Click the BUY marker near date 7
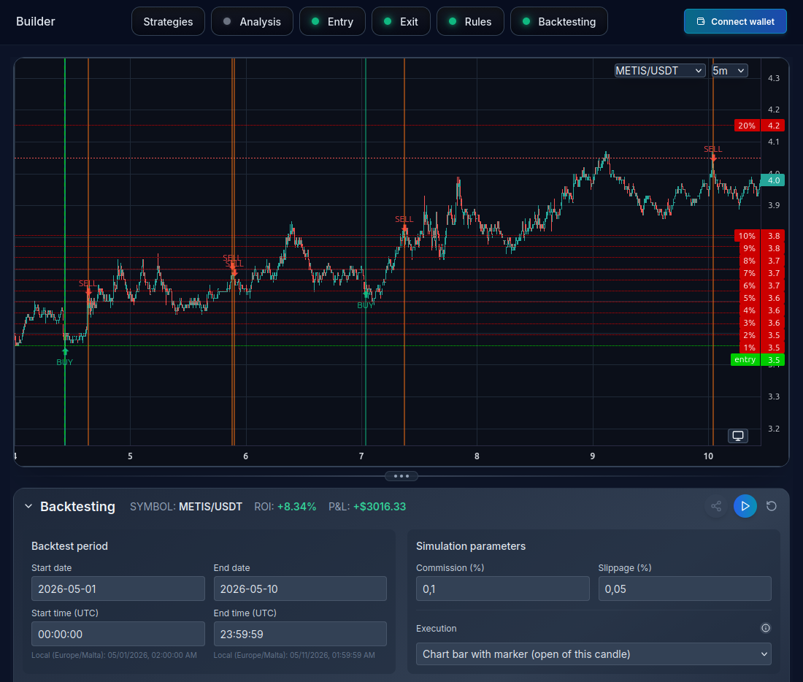This screenshot has height=682, width=803. 366,300
